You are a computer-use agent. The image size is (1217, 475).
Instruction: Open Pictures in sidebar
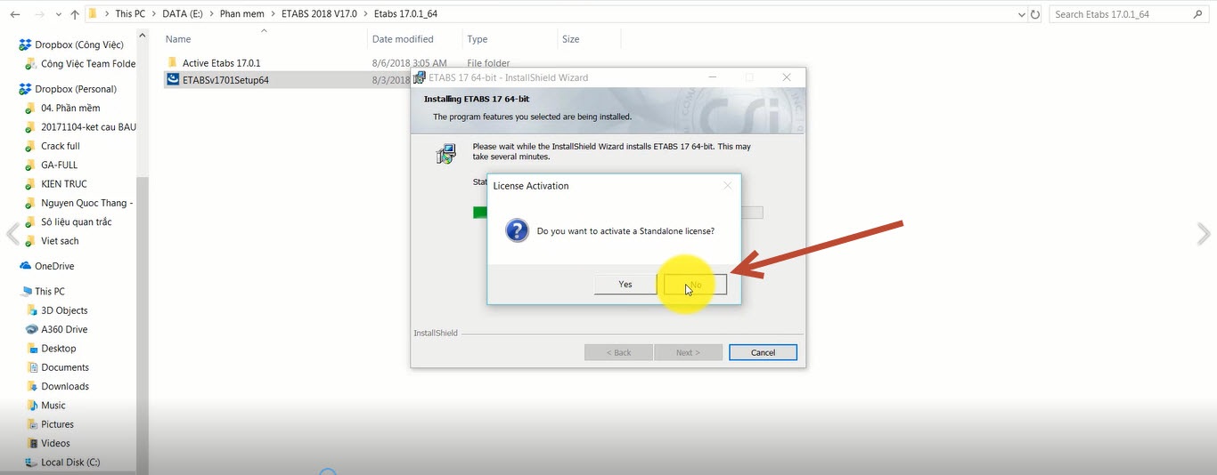coord(57,424)
